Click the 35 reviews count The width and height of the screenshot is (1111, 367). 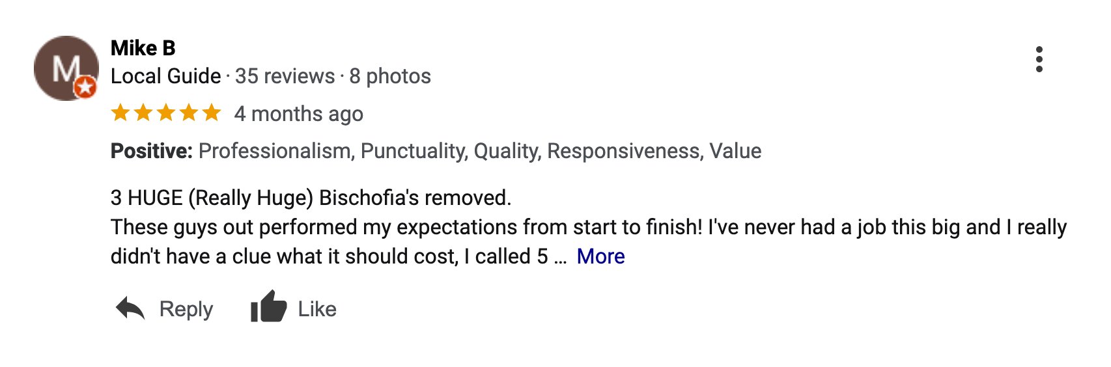[285, 76]
